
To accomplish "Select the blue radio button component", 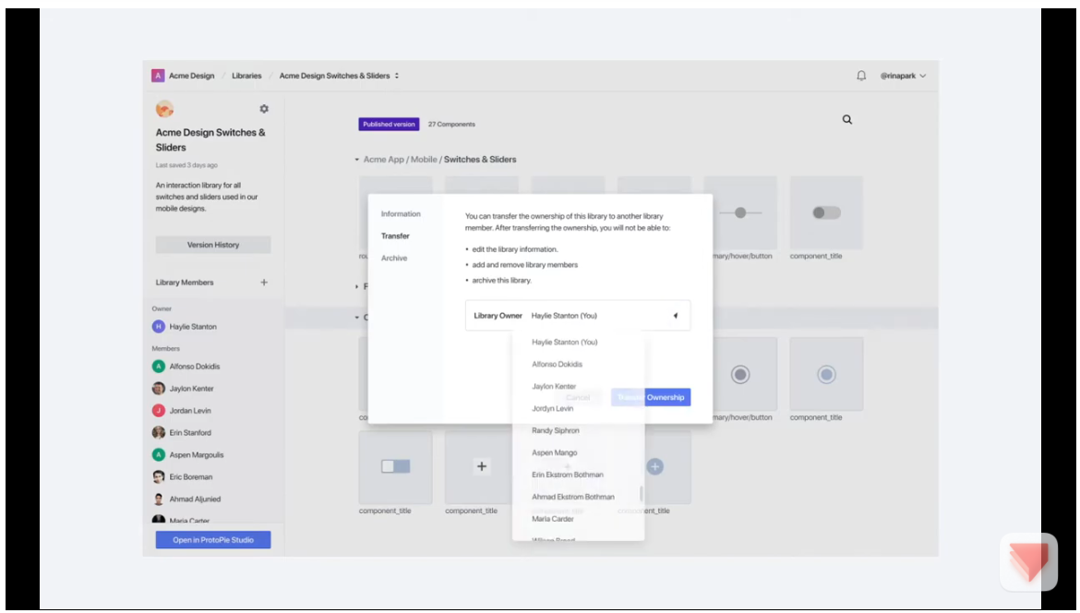I will [826, 375].
